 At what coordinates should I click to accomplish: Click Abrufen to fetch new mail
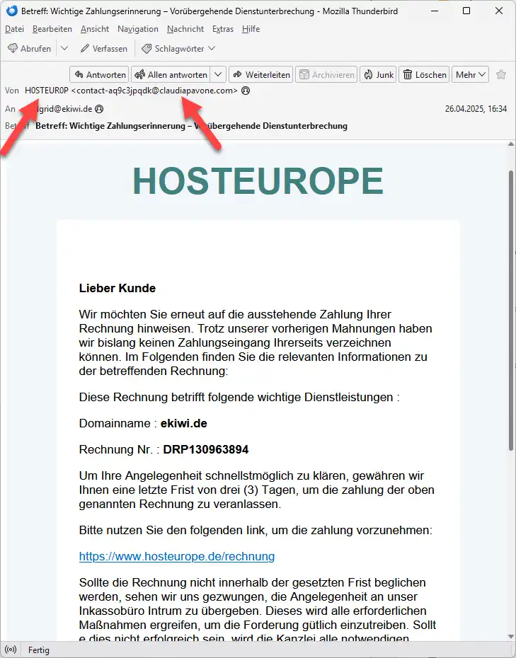[x=30, y=49]
